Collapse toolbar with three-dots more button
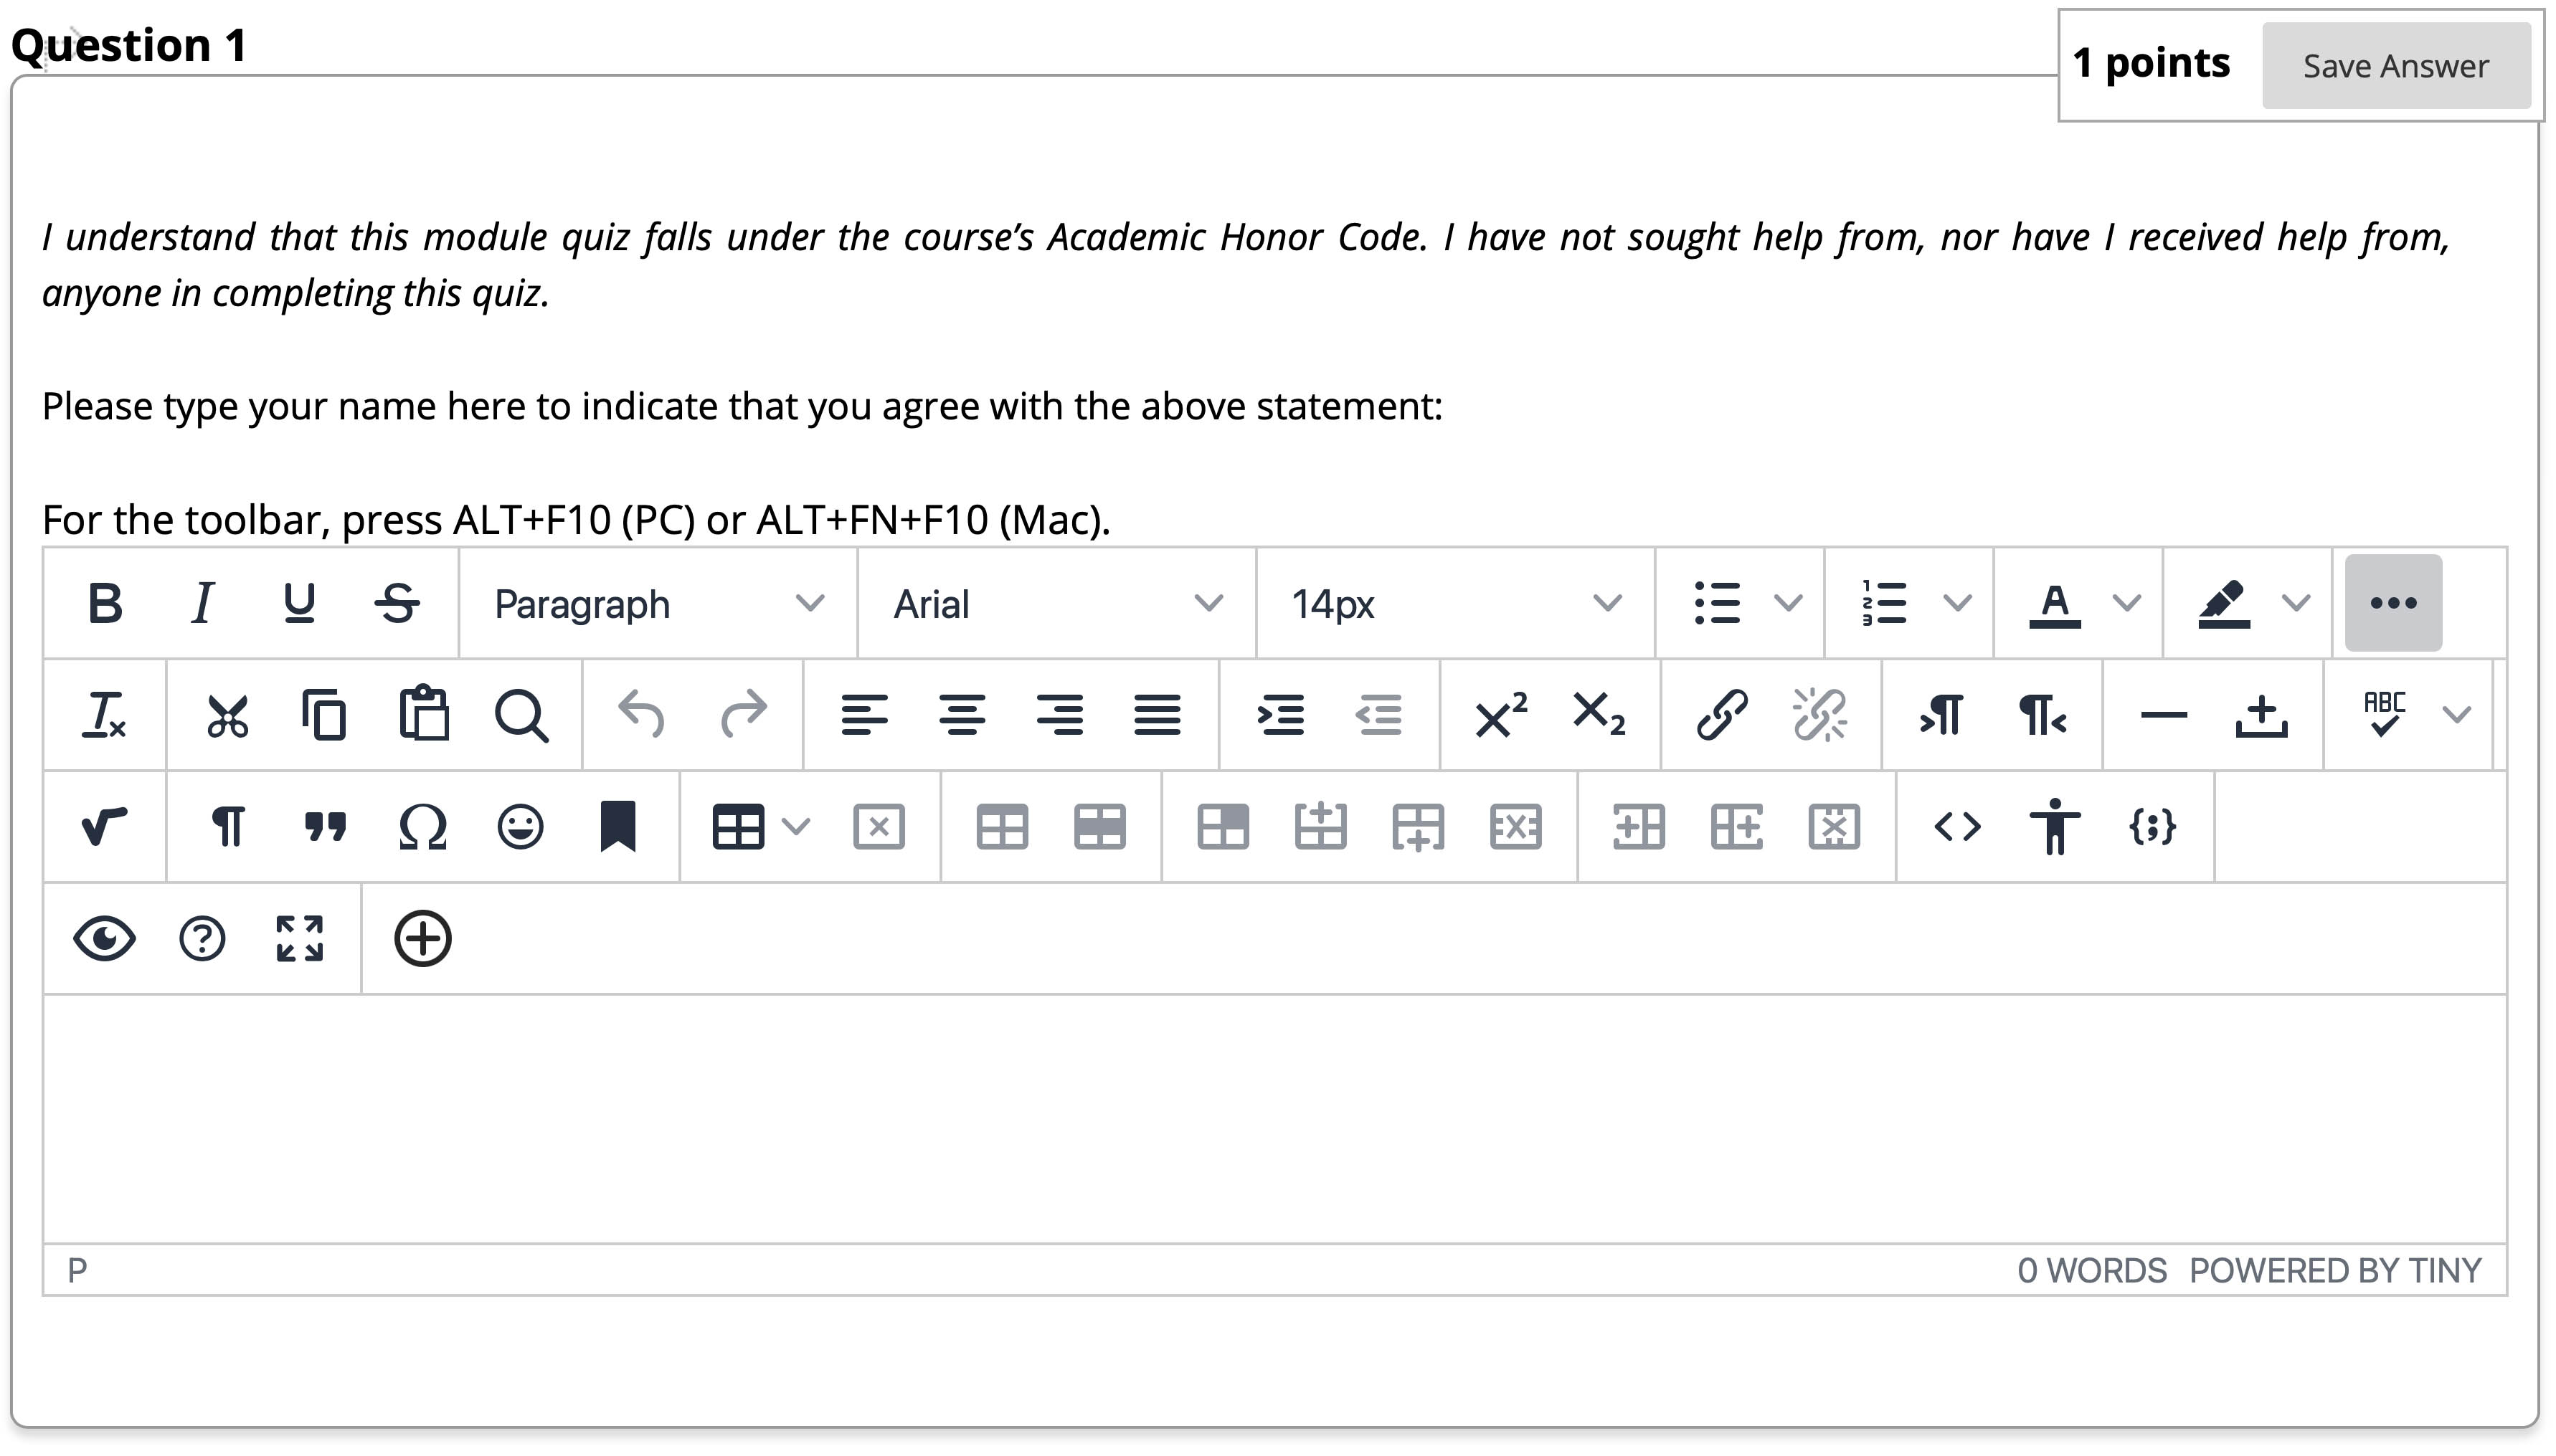Screen dimensions: 2556x1456 tap(2393, 603)
